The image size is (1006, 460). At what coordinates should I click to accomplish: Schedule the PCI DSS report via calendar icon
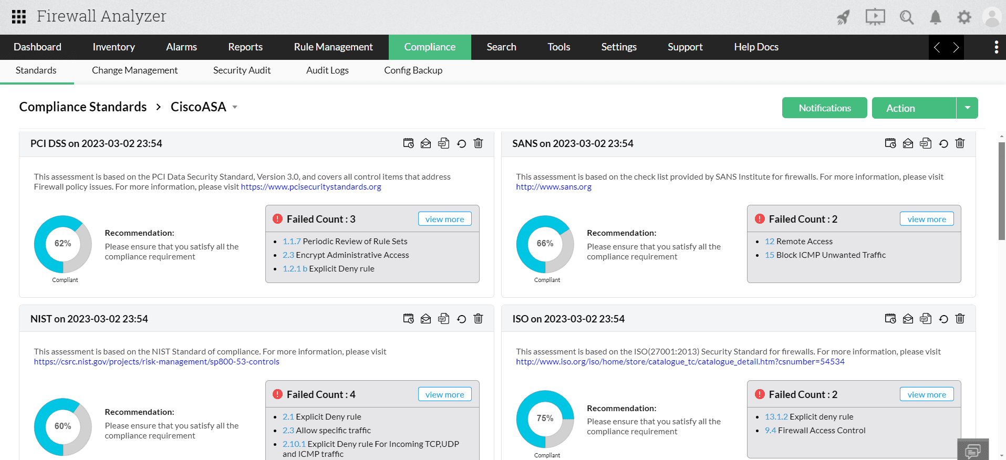pyautogui.click(x=408, y=143)
